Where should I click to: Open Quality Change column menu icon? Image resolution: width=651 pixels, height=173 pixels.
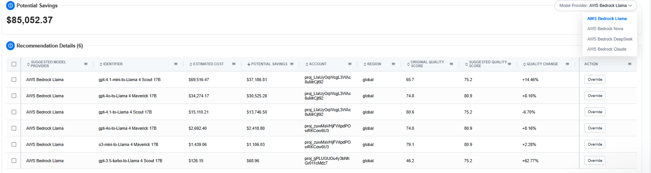point(567,64)
